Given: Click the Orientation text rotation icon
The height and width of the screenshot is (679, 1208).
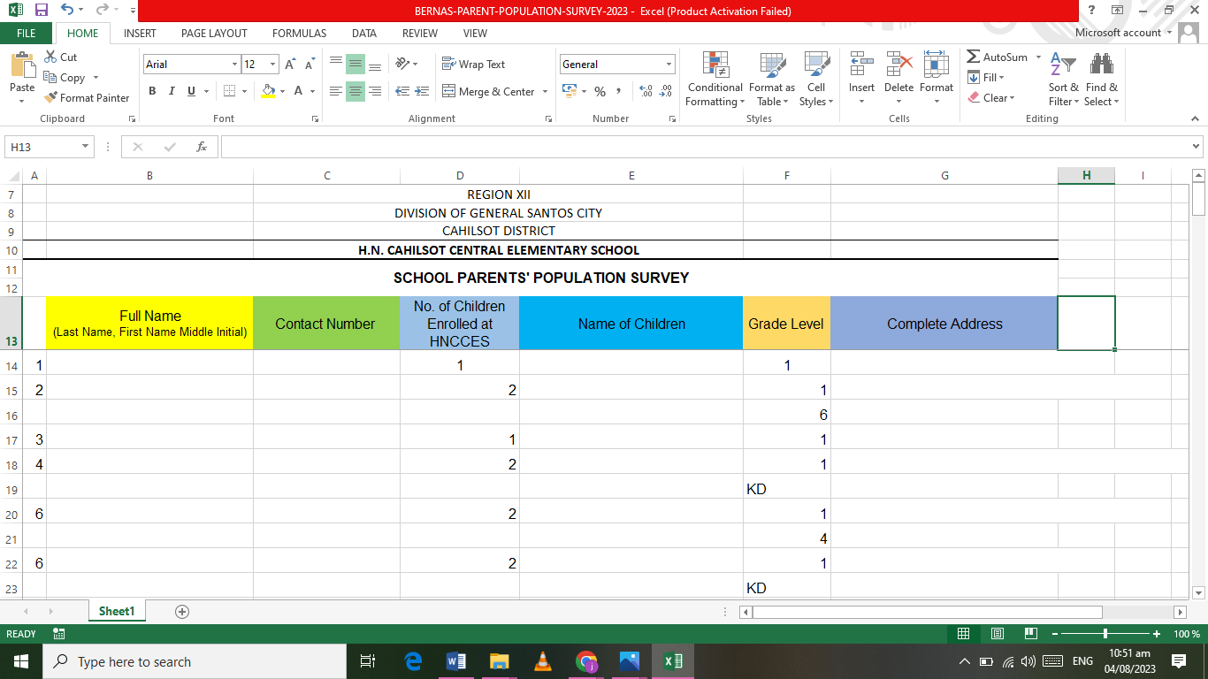Looking at the screenshot, I should (402, 65).
